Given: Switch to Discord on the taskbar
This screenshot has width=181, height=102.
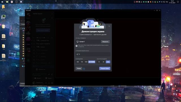Looking at the screenshot, I should [21, 2].
